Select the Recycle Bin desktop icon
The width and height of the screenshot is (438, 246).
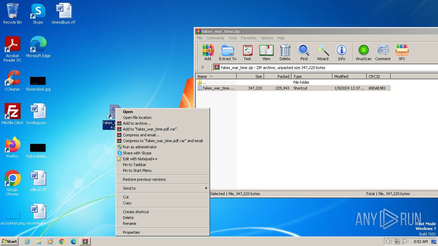tap(12, 14)
